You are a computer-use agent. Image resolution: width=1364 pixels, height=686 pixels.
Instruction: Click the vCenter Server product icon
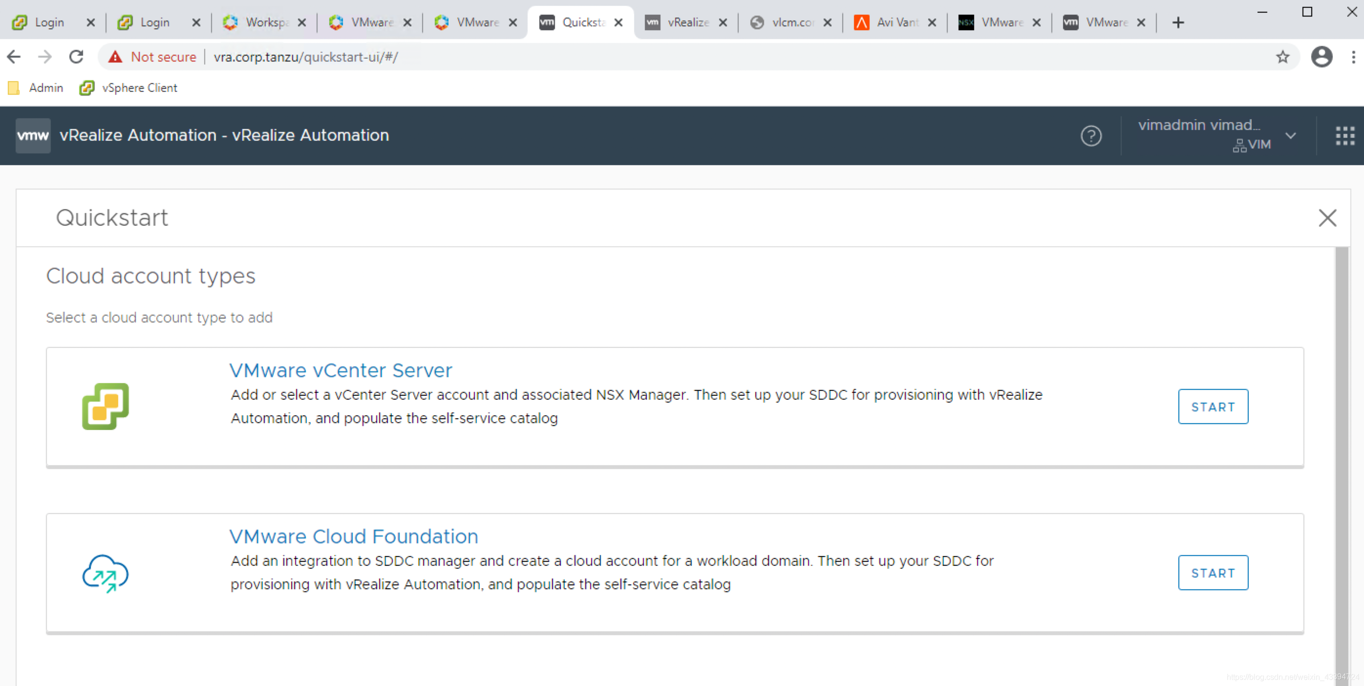point(106,407)
